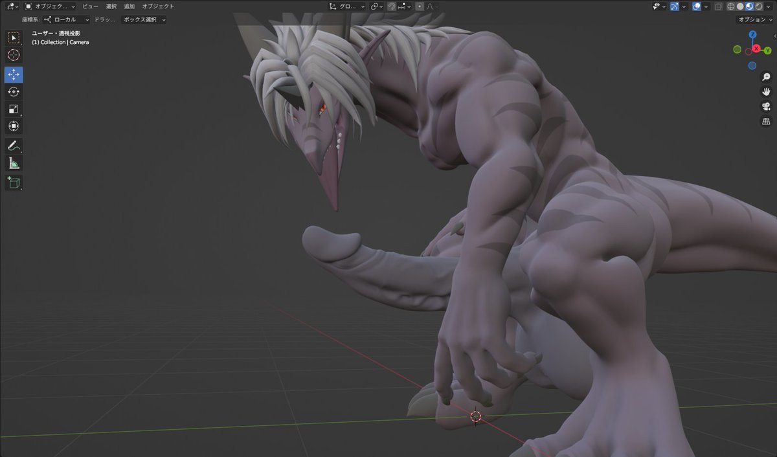Toggle viewport overlays display
777x457 pixels.
pos(697,6)
